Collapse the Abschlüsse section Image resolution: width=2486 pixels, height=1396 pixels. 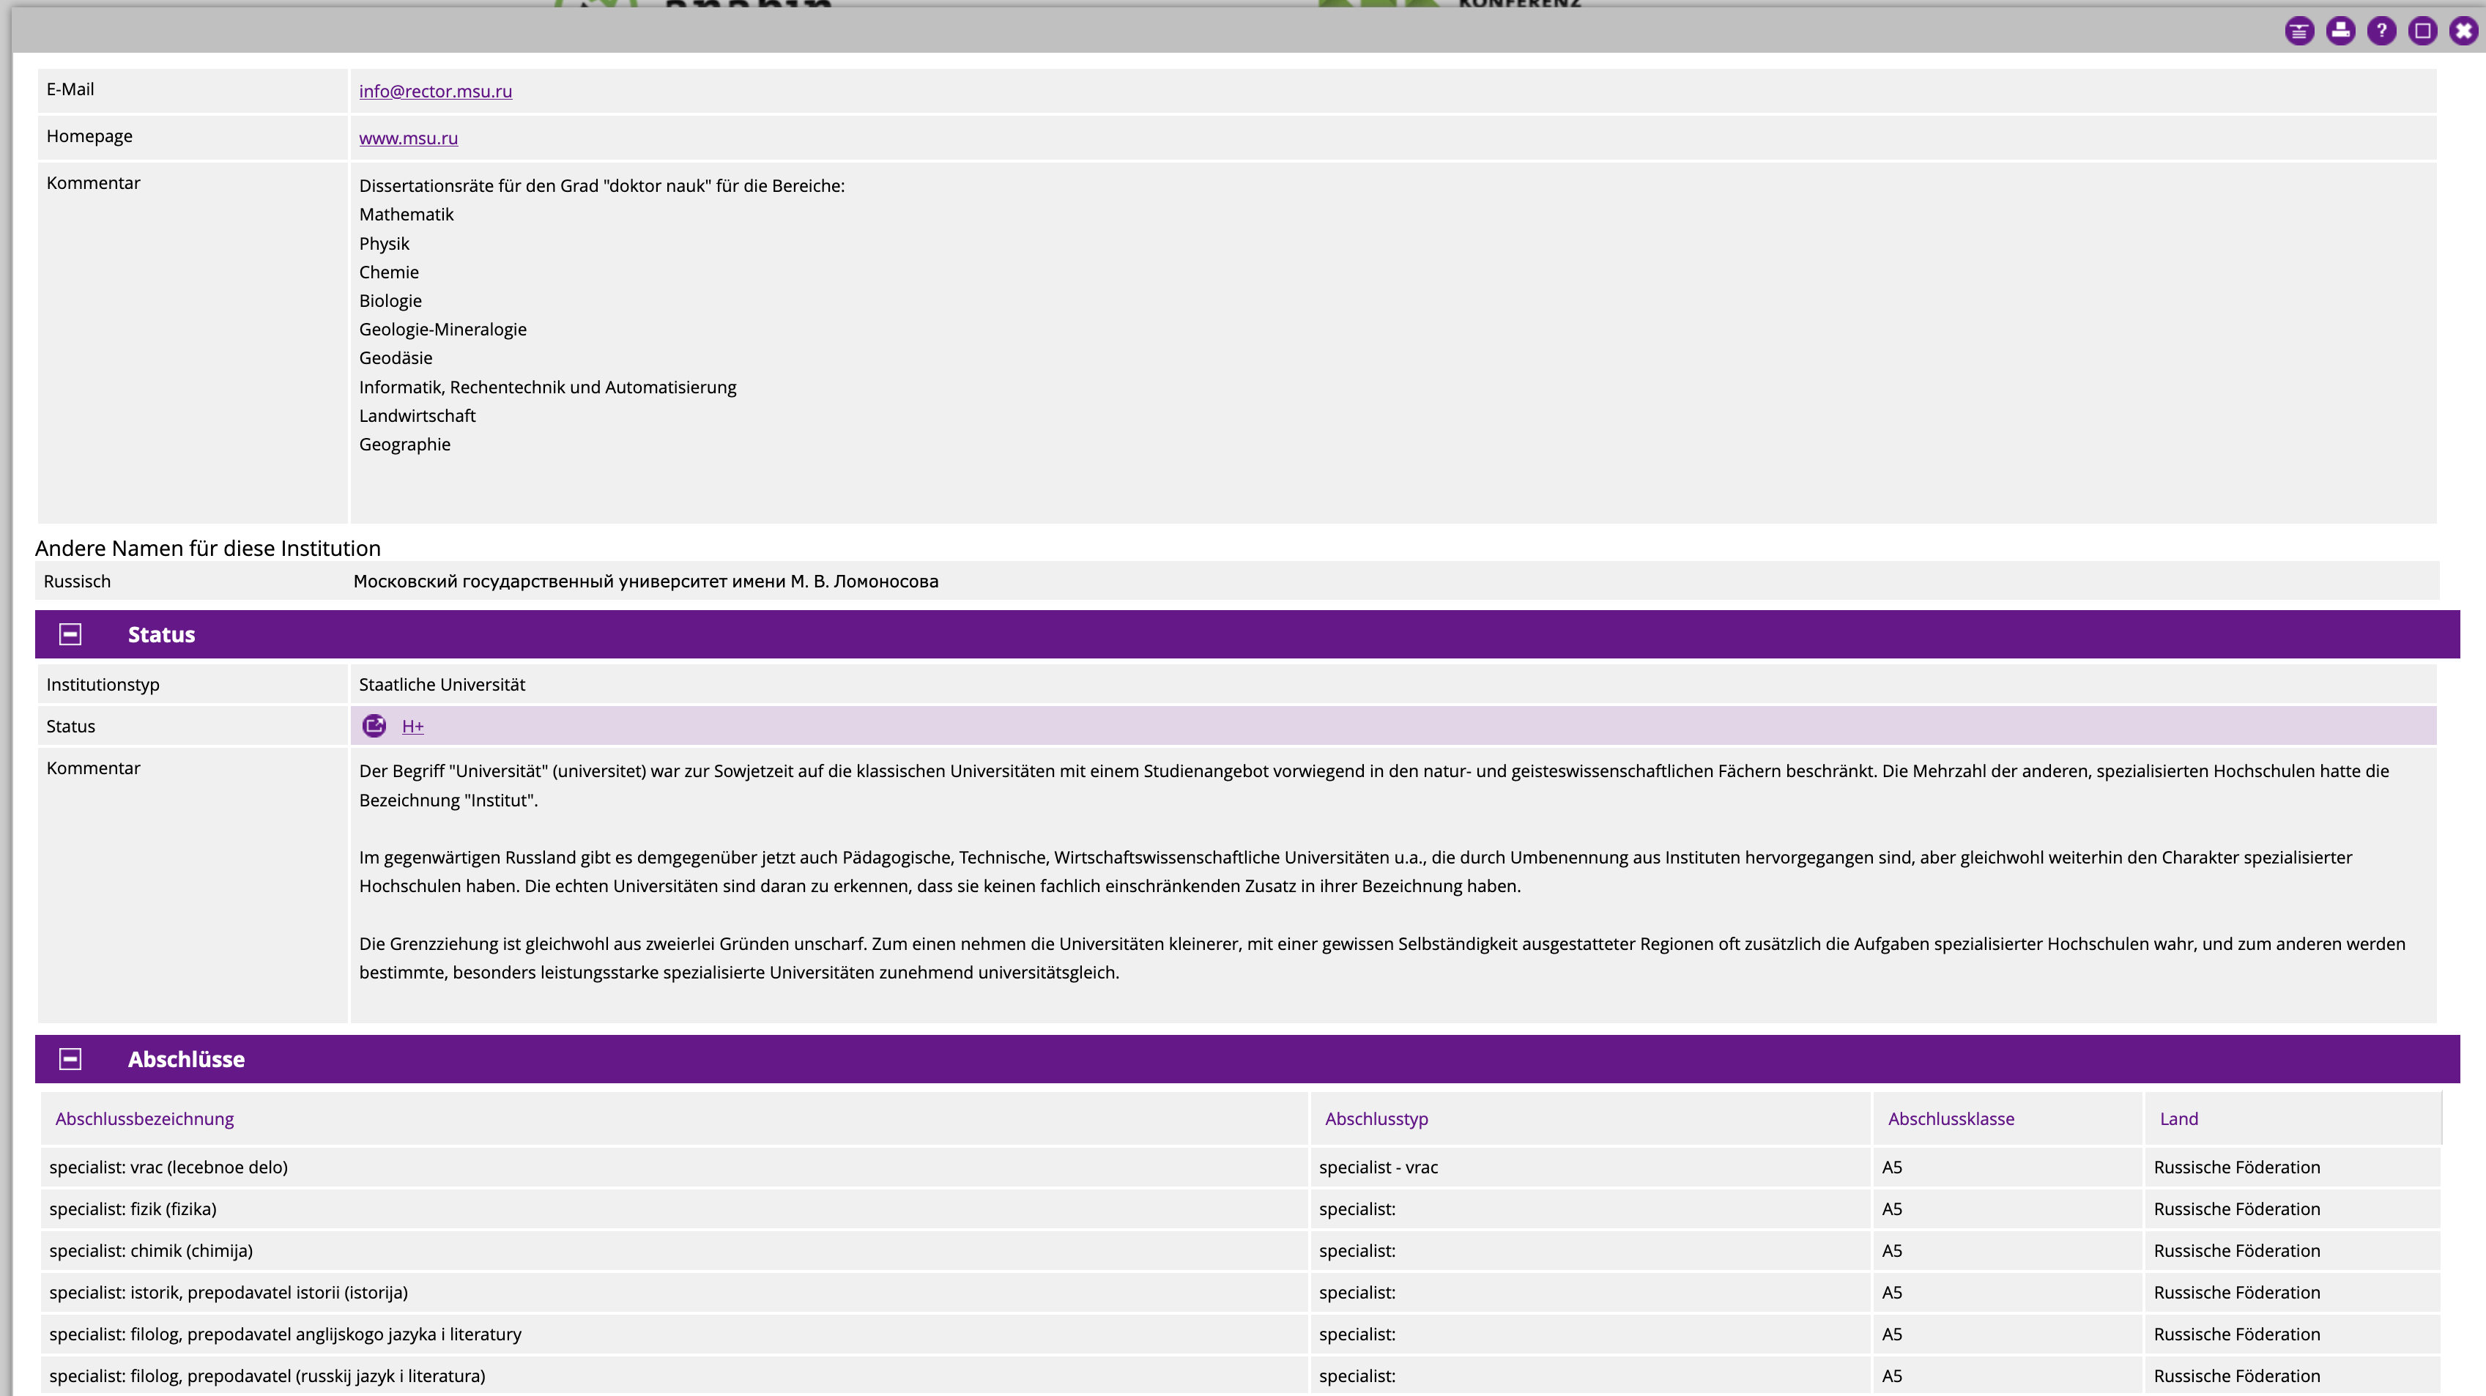[x=70, y=1058]
